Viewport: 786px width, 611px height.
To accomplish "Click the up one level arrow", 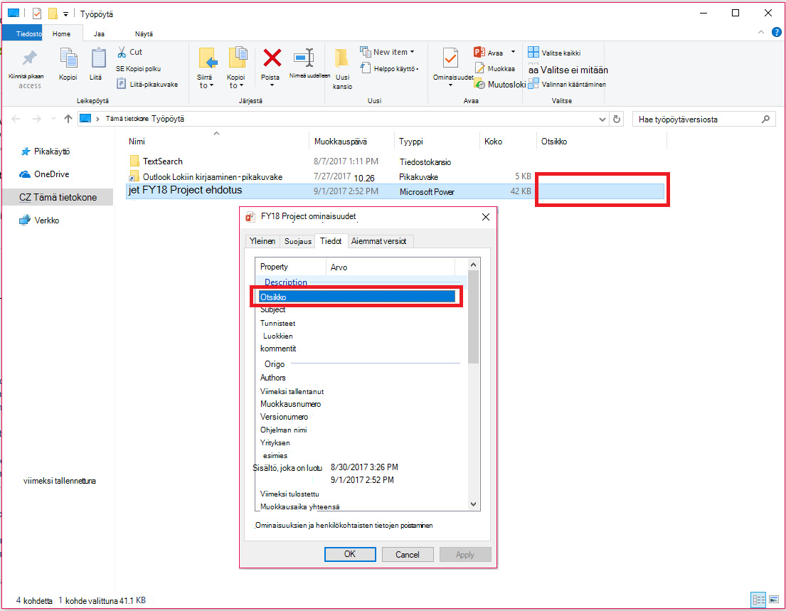I will (68, 119).
